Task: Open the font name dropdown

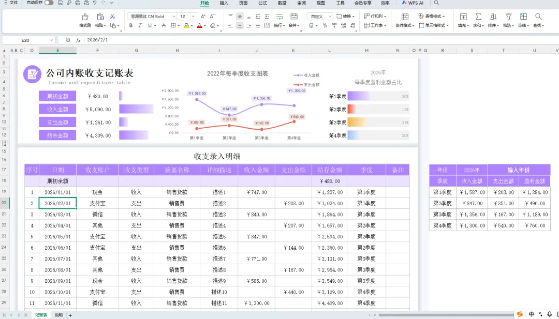Action: click(x=173, y=17)
